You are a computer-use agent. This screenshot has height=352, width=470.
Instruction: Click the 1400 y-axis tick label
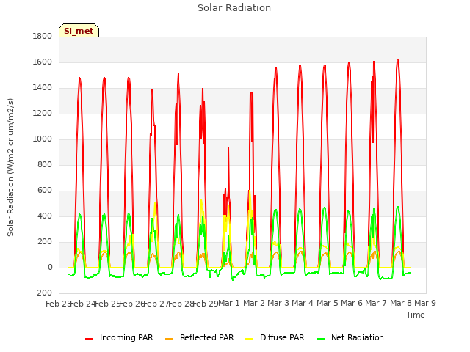[x=43, y=88]
